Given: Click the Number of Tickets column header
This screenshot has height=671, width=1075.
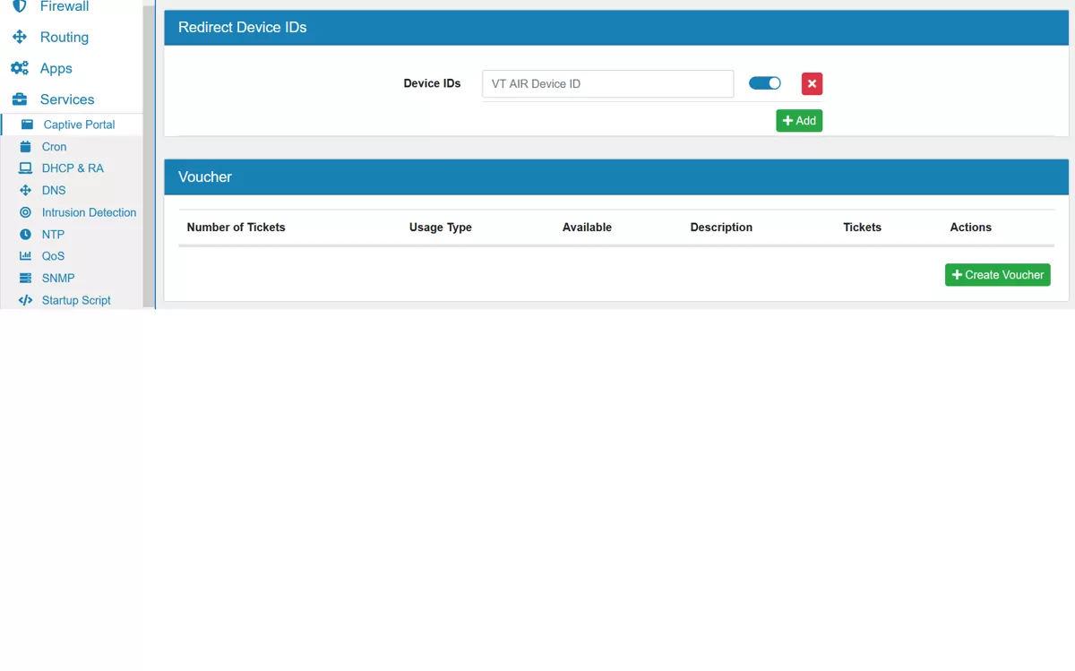Looking at the screenshot, I should pos(236,227).
